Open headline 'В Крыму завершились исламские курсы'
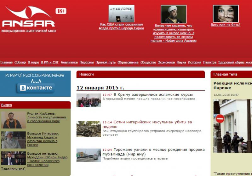The height and width of the screenshot is (176, 252). pos(153,94)
